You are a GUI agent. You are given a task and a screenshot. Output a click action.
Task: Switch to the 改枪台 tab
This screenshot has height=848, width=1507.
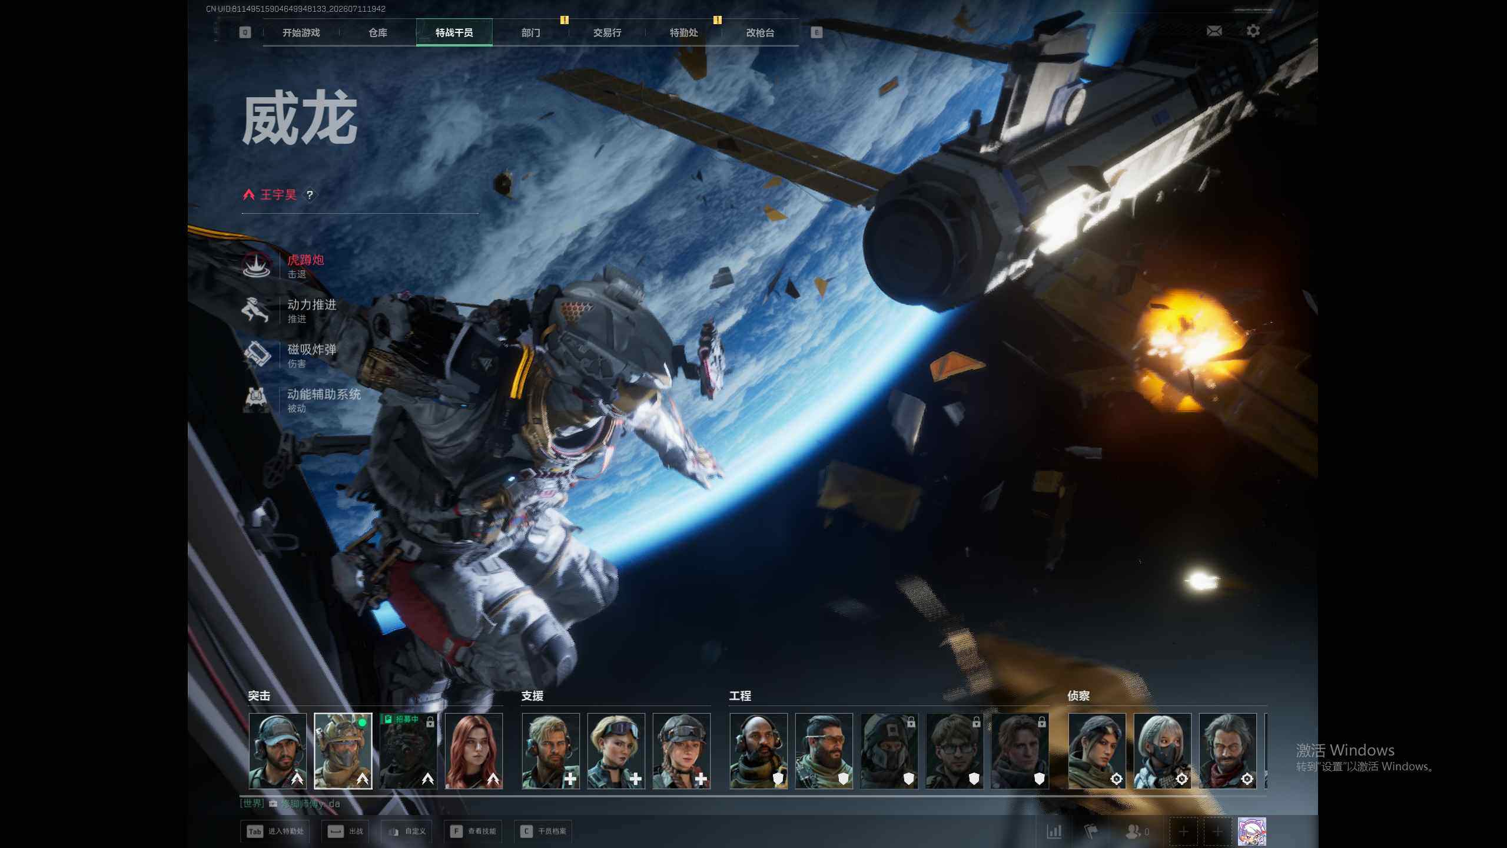click(761, 32)
